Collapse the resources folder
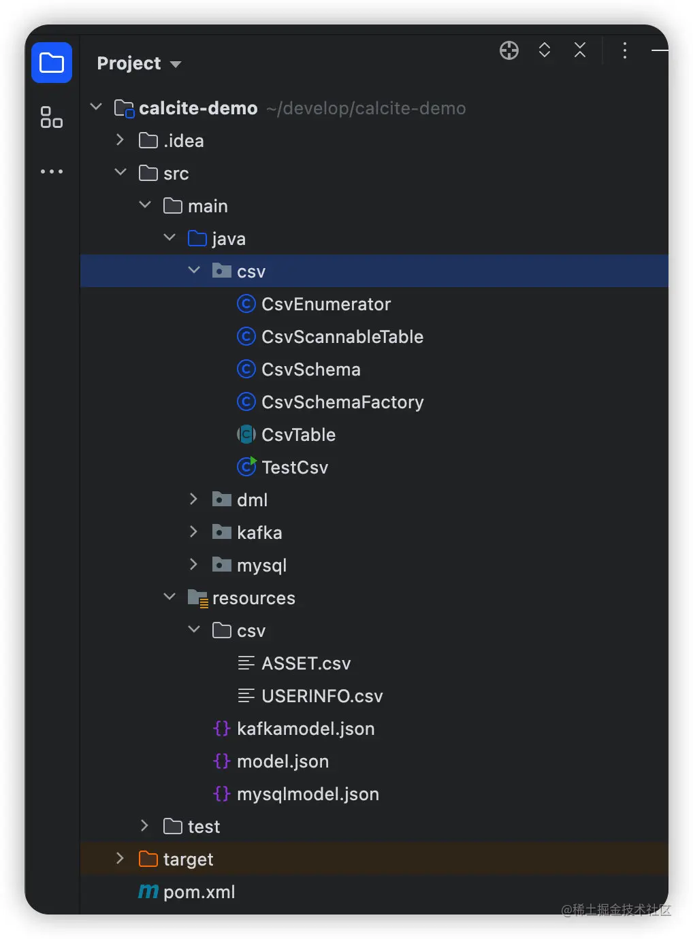This screenshot has width=693, height=939. pos(170,597)
